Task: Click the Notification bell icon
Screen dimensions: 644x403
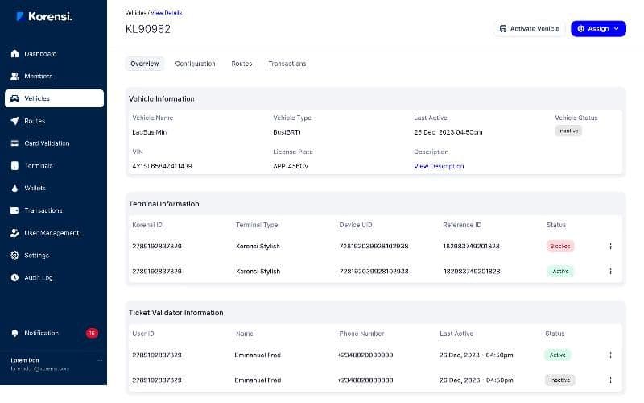Action: (14, 333)
